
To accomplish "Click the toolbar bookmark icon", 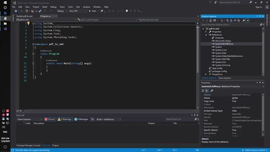I will point(127,11).
